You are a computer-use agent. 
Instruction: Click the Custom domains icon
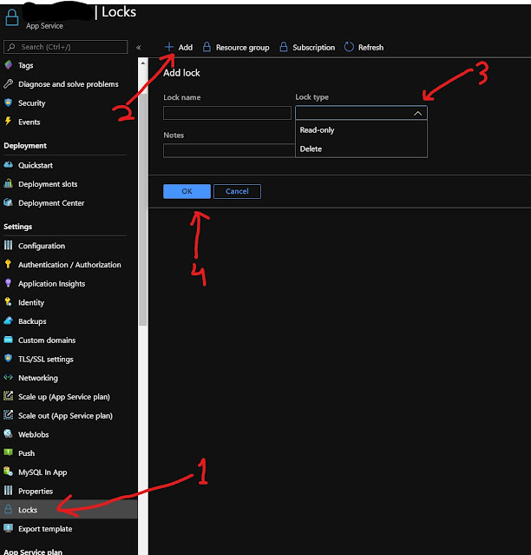[8, 340]
